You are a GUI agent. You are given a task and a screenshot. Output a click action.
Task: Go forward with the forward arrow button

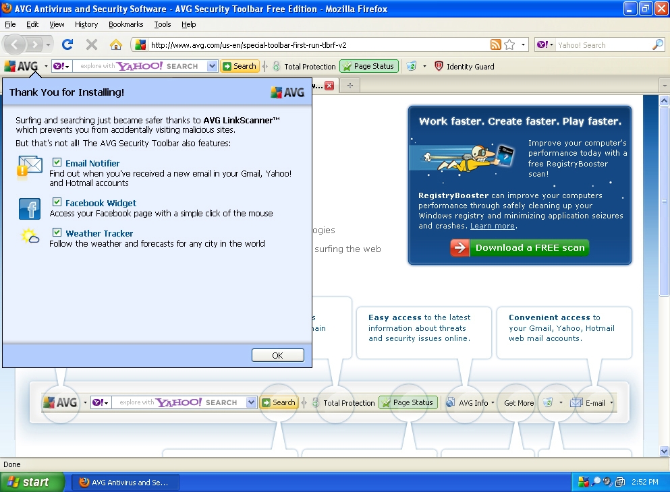point(34,44)
